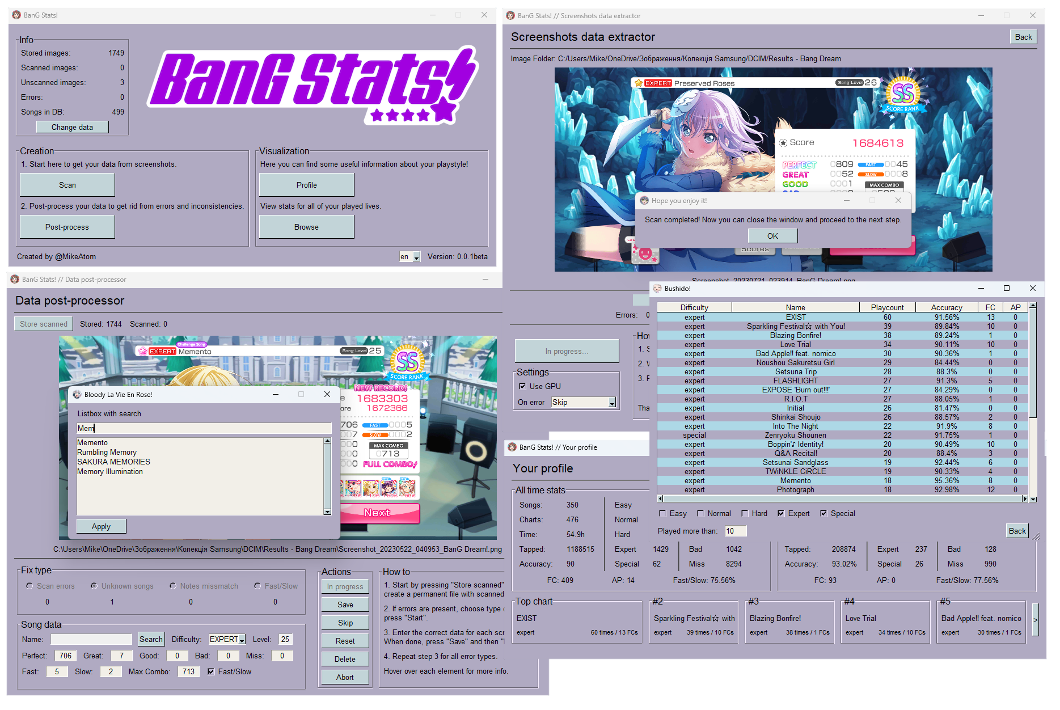Click the Played more than input field

click(736, 531)
